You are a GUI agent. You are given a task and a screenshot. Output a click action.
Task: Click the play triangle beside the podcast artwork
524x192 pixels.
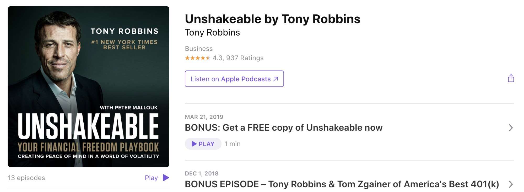click(x=165, y=177)
